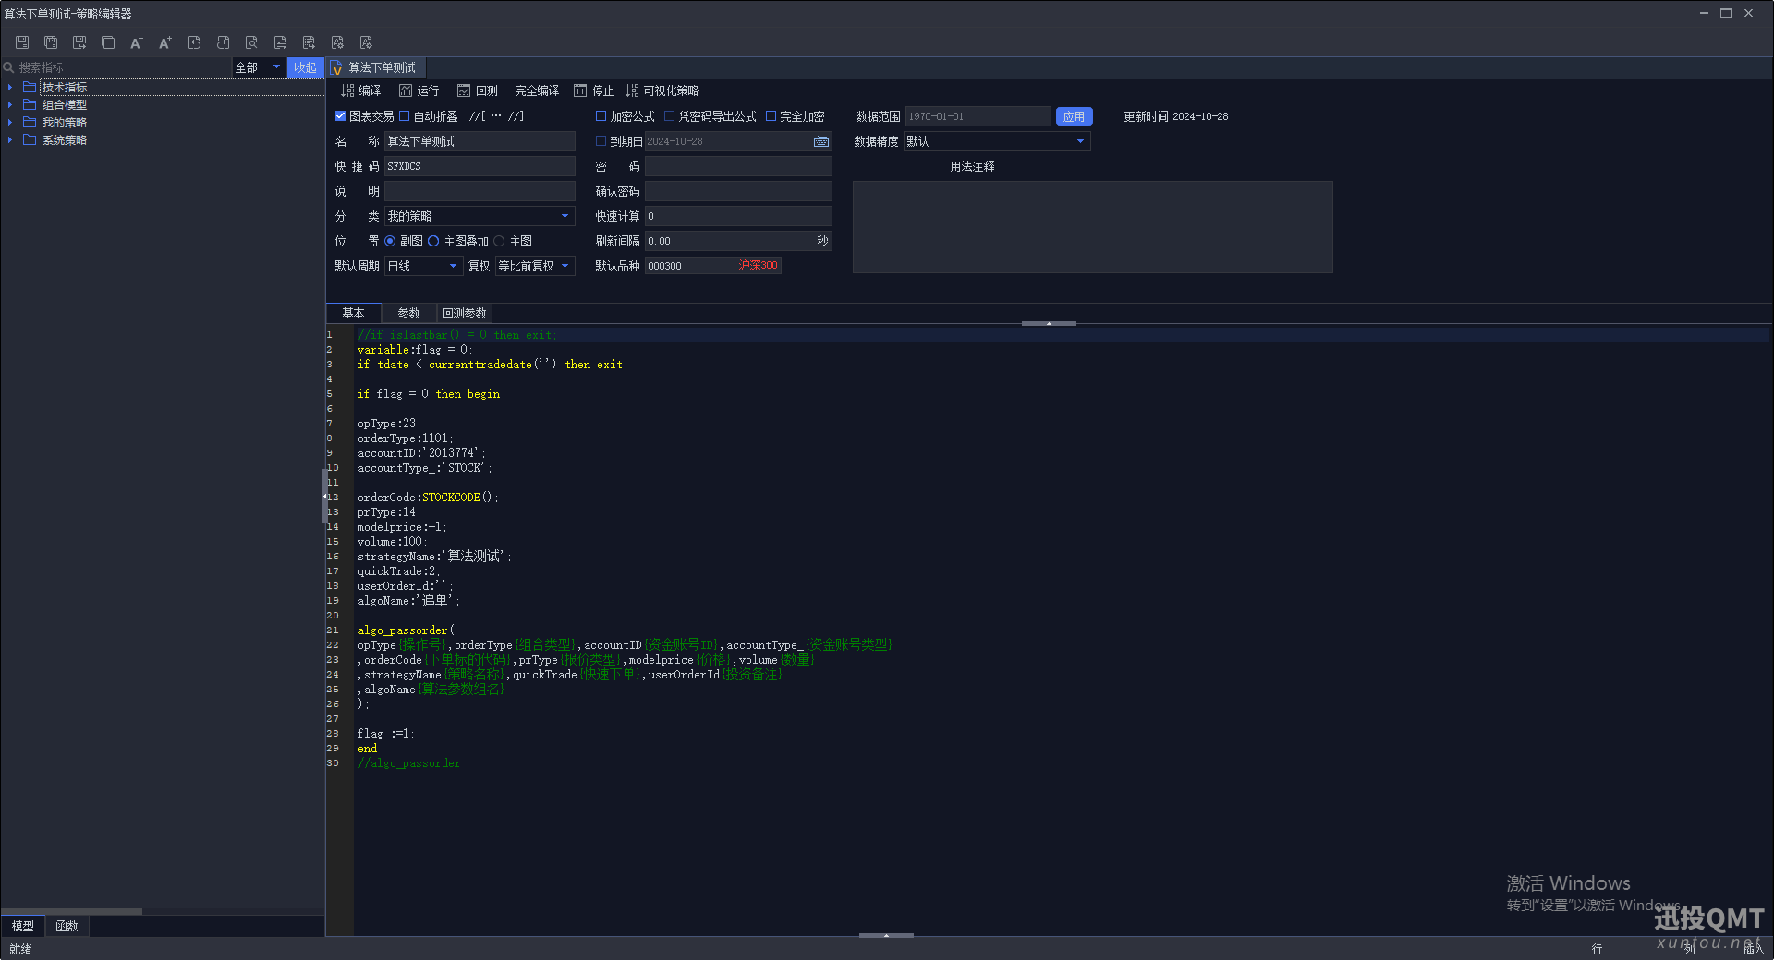This screenshot has height=960, width=1774.
Task: Select the 副图 radio button
Action: point(390,241)
